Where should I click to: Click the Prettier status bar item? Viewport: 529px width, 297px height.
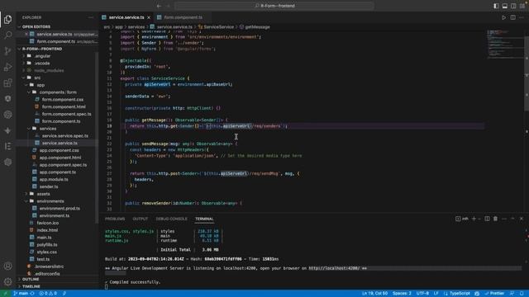(x=494, y=294)
